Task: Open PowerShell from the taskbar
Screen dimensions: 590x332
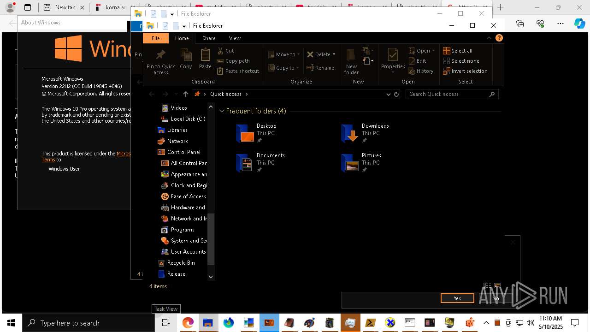Action: [370, 323]
